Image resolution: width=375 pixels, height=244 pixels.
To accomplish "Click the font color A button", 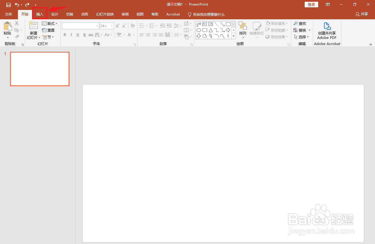I will pos(129,35).
